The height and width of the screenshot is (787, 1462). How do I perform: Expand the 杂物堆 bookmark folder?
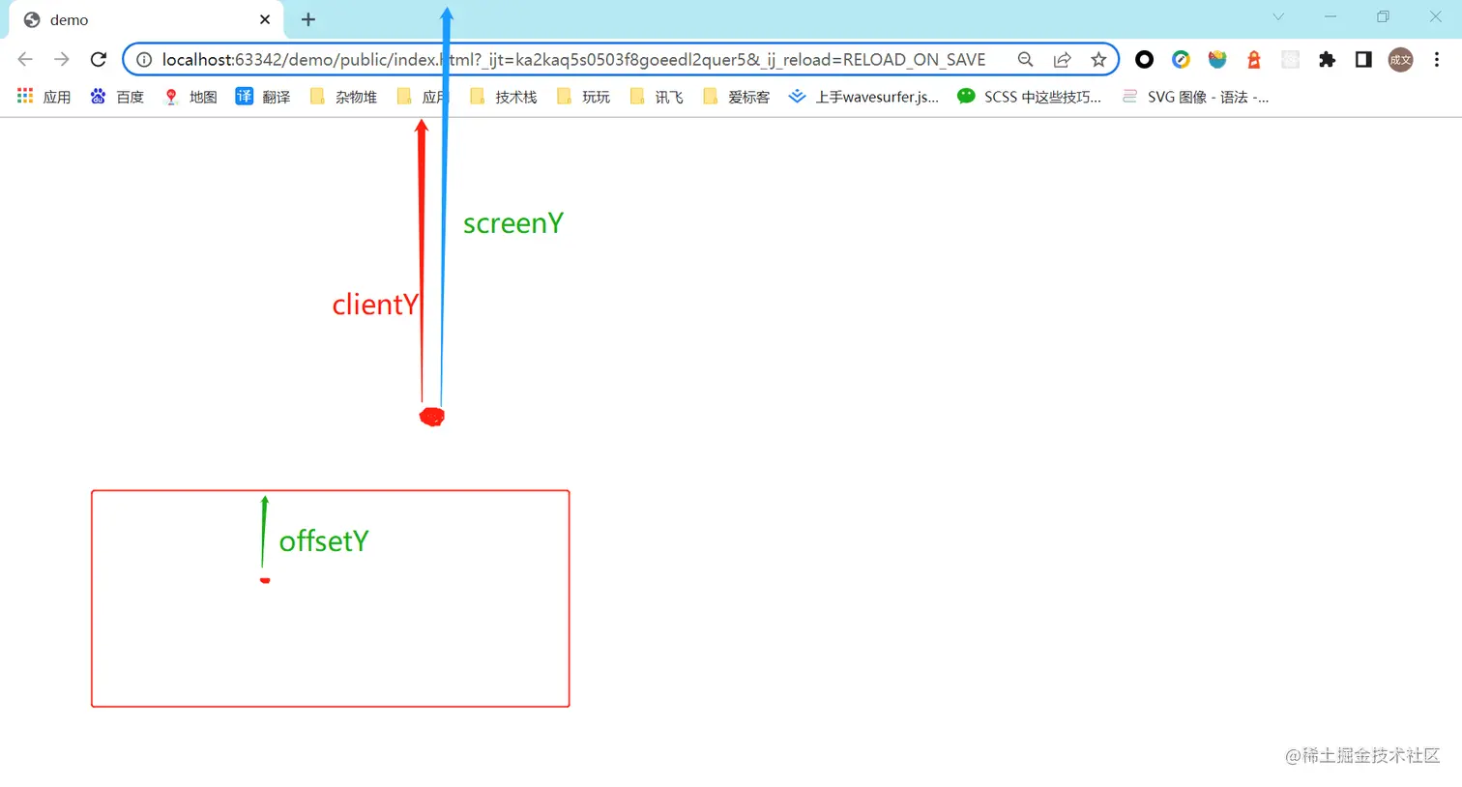pos(343,97)
